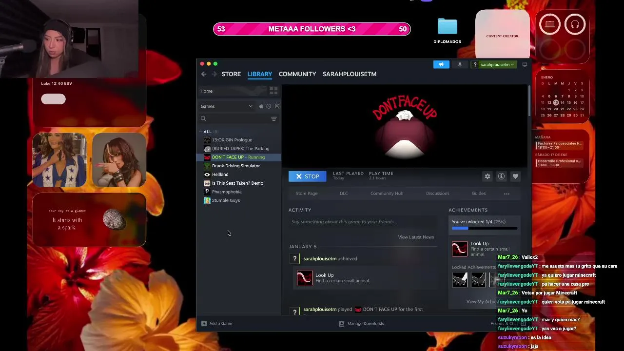Toggle sort by recent activity clock icon
The height and width of the screenshot is (351, 624).
click(x=269, y=106)
